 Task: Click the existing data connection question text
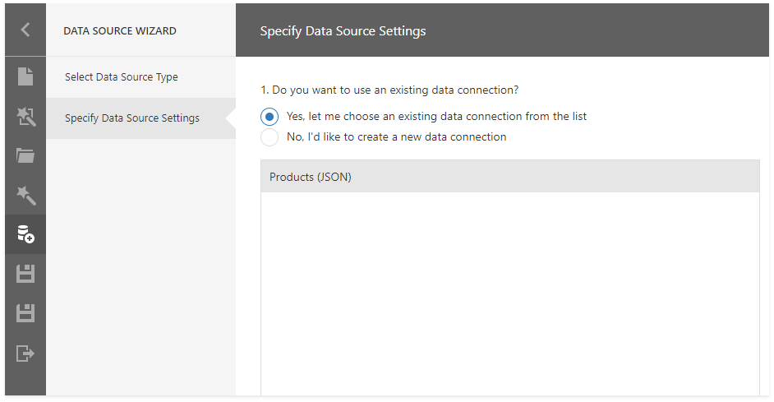point(389,90)
